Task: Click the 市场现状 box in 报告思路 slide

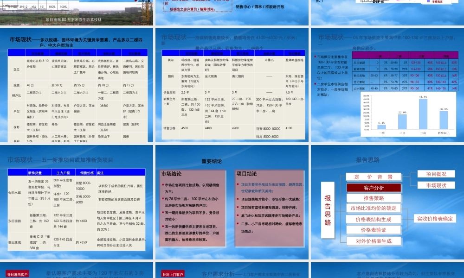Action: pyautogui.click(x=436, y=185)
